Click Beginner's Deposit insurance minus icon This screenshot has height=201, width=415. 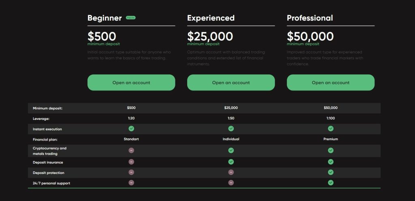coord(131,162)
